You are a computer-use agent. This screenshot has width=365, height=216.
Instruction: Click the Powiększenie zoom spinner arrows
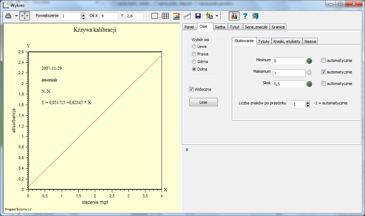click(83, 16)
